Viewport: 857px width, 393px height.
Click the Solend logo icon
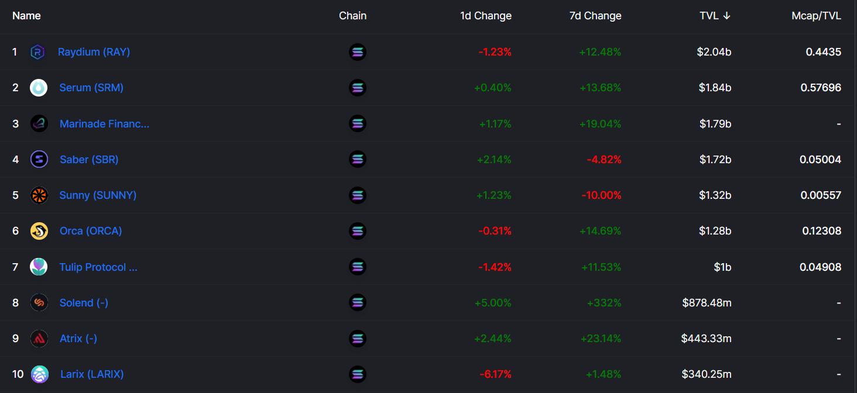pyautogui.click(x=39, y=302)
